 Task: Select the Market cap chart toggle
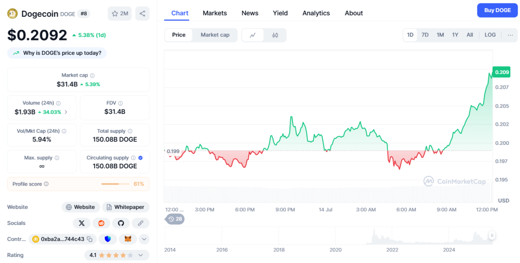click(215, 35)
